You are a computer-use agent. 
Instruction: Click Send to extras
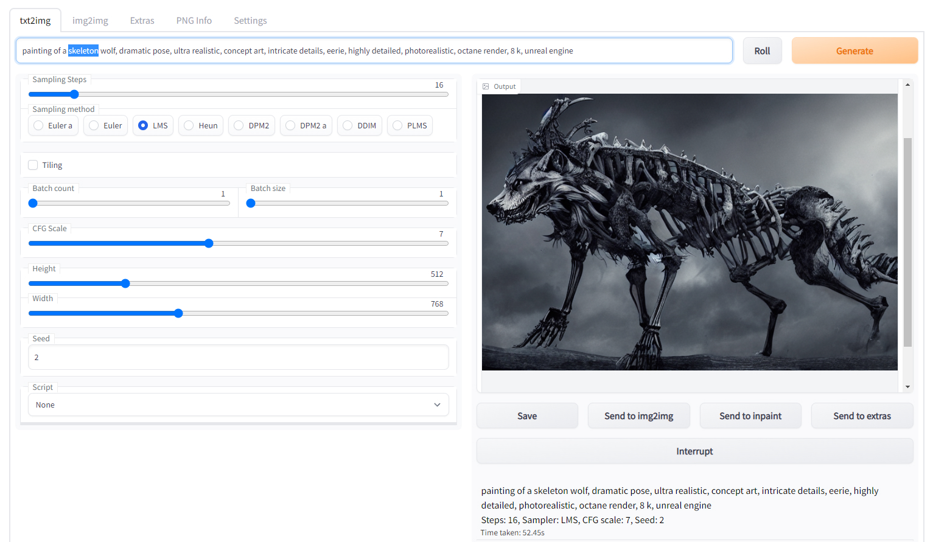[x=862, y=416]
